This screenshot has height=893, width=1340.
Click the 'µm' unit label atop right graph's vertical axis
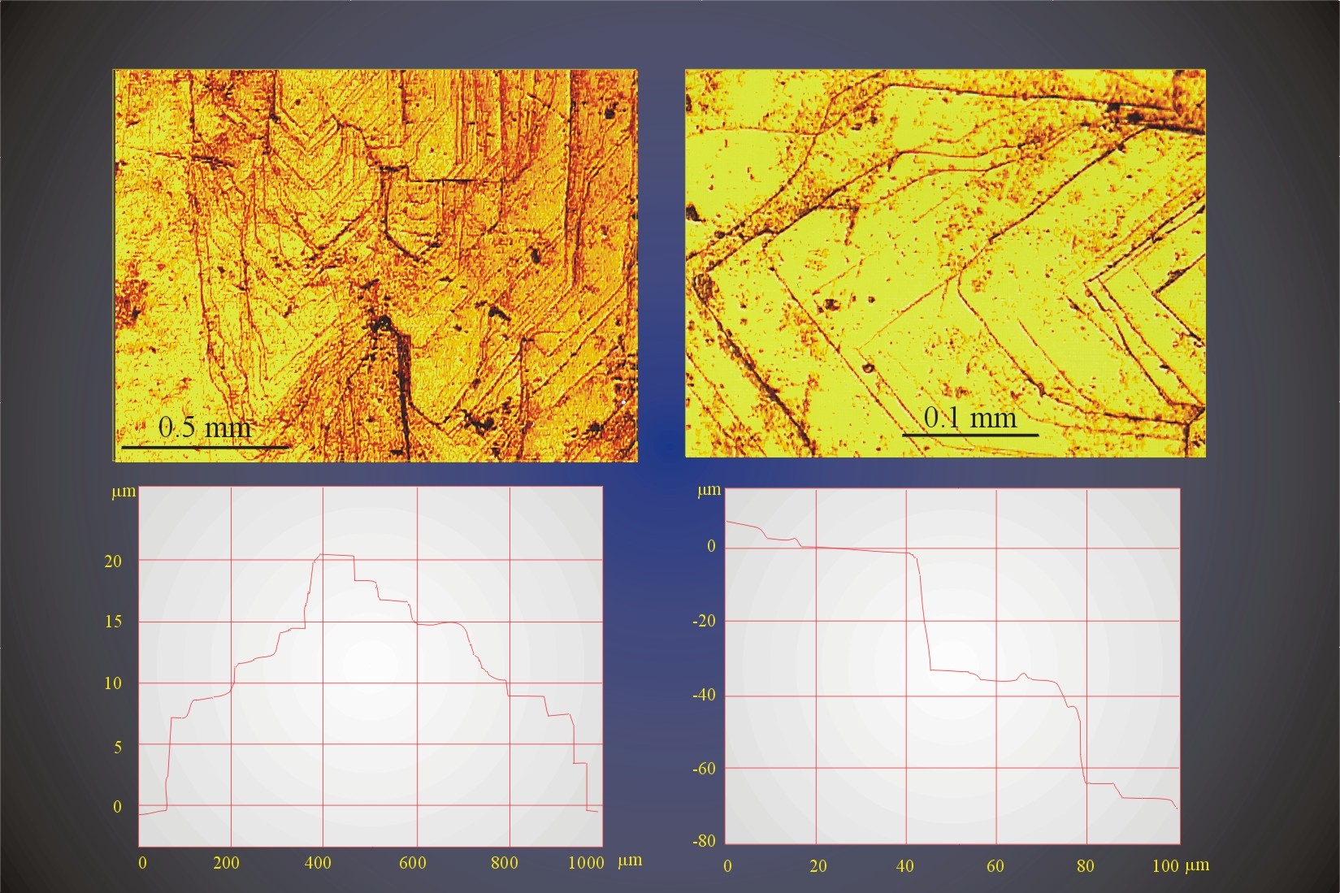pos(709,491)
